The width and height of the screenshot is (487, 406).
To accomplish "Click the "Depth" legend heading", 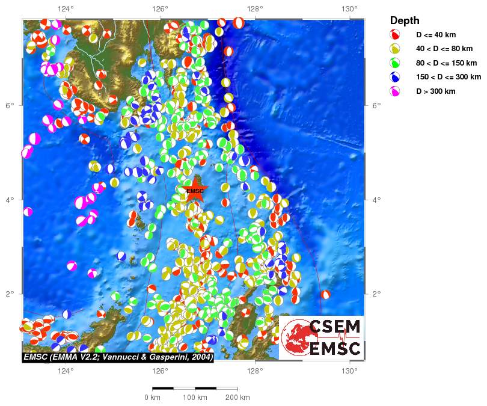I will (x=405, y=20).
